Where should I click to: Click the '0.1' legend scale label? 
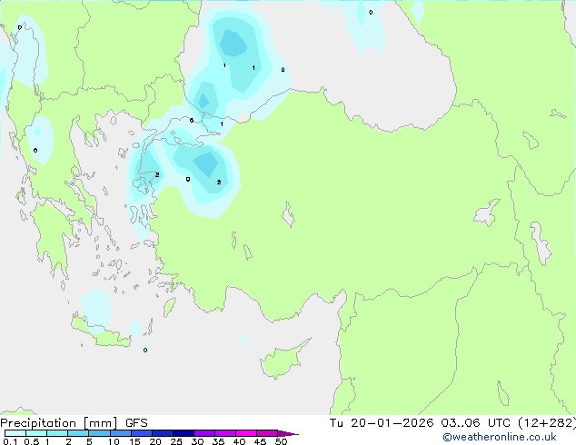10,441
